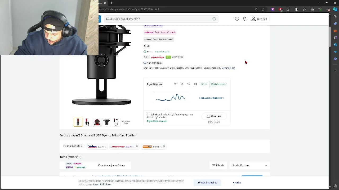Open red ad-blocker extension icon
The width and height of the screenshot is (339, 190).
[x=280, y=9]
